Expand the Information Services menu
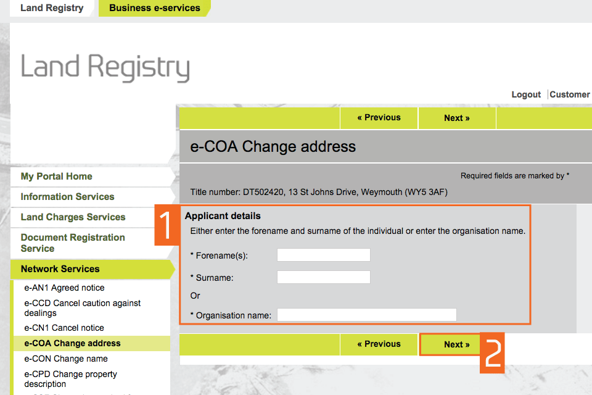Viewport: 592px width, 395px height. pos(67,197)
